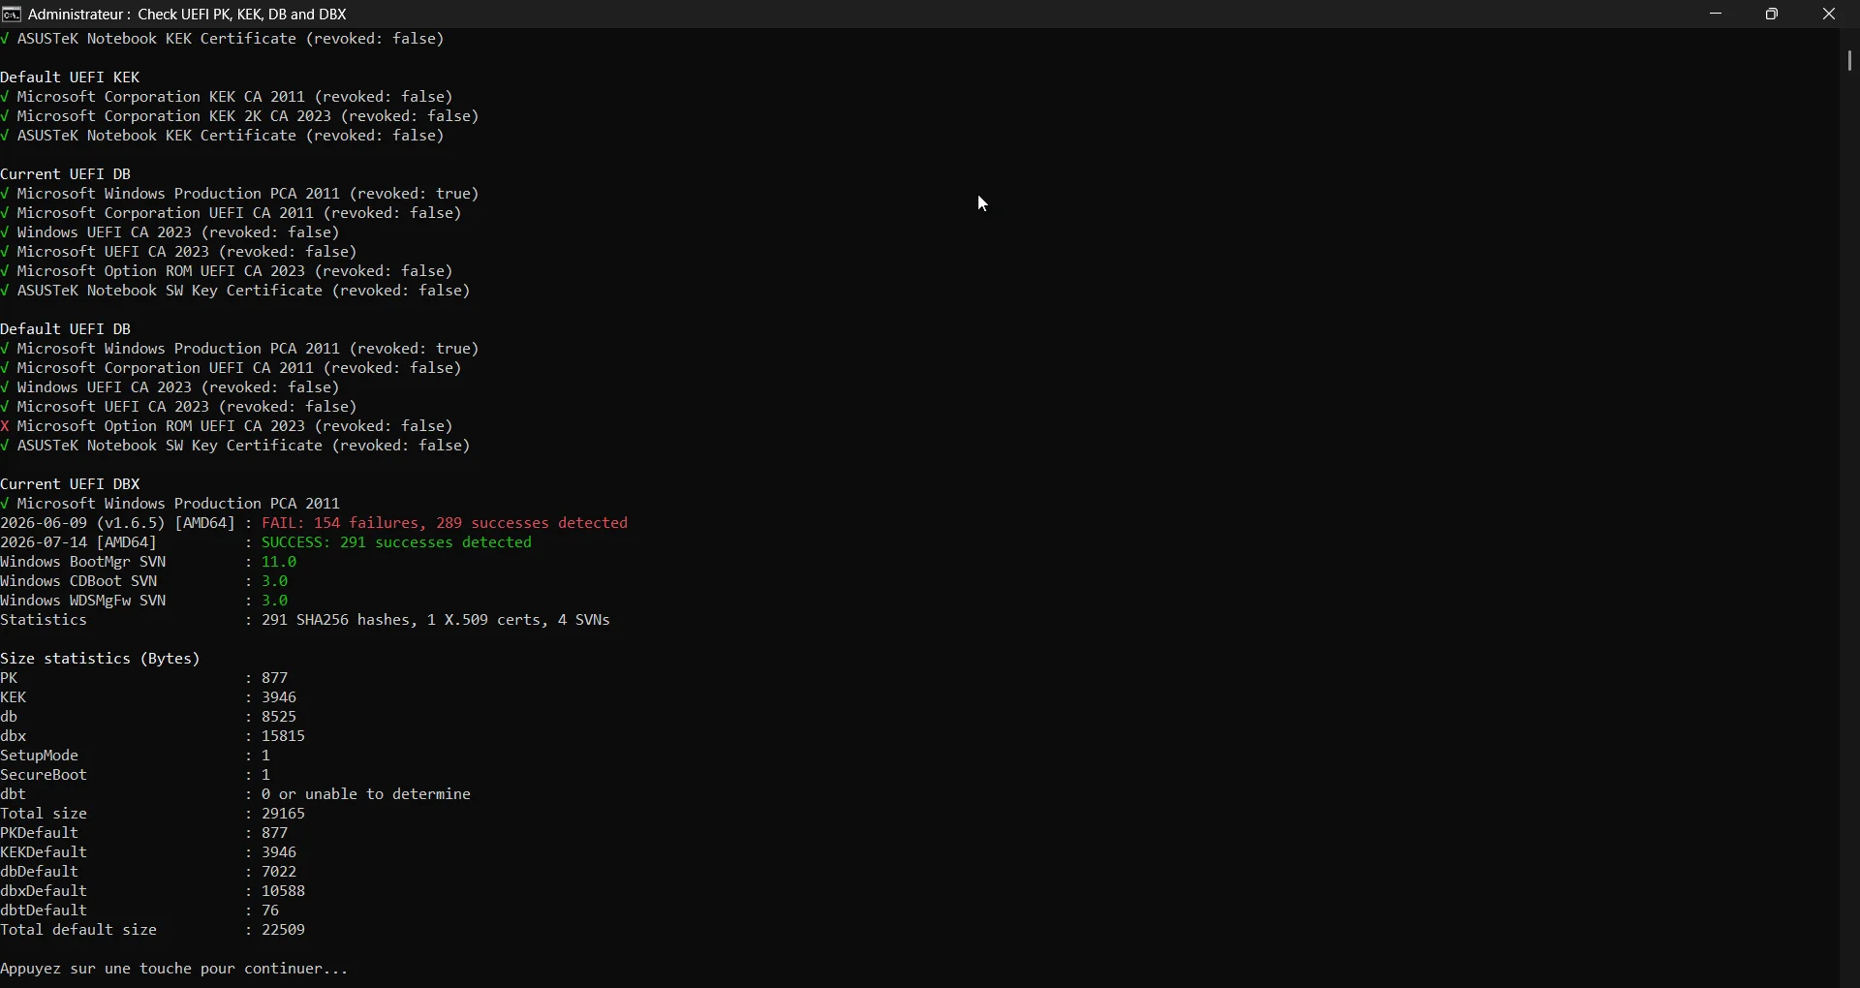Minimize the Check UEFI console window

1718,15
